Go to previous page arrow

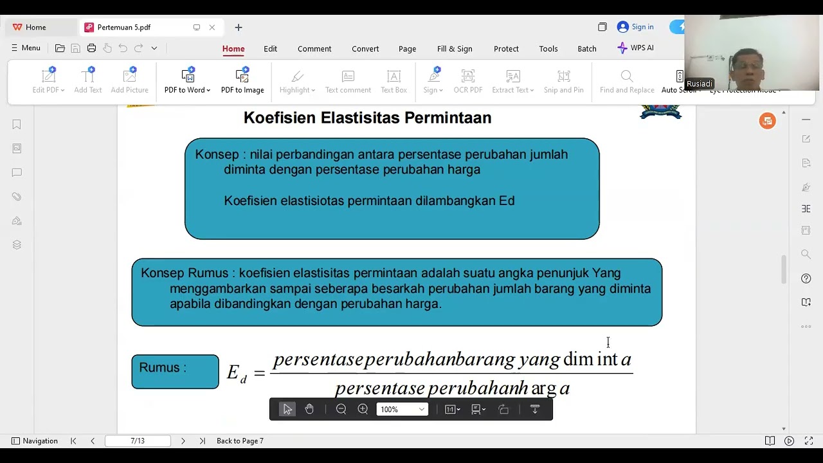click(93, 441)
